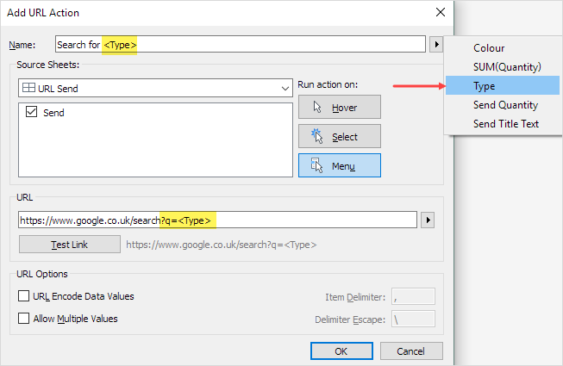Choose Send Quantity in the field menu
The image size is (563, 366).
pyautogui.click(x=503, y=105)
